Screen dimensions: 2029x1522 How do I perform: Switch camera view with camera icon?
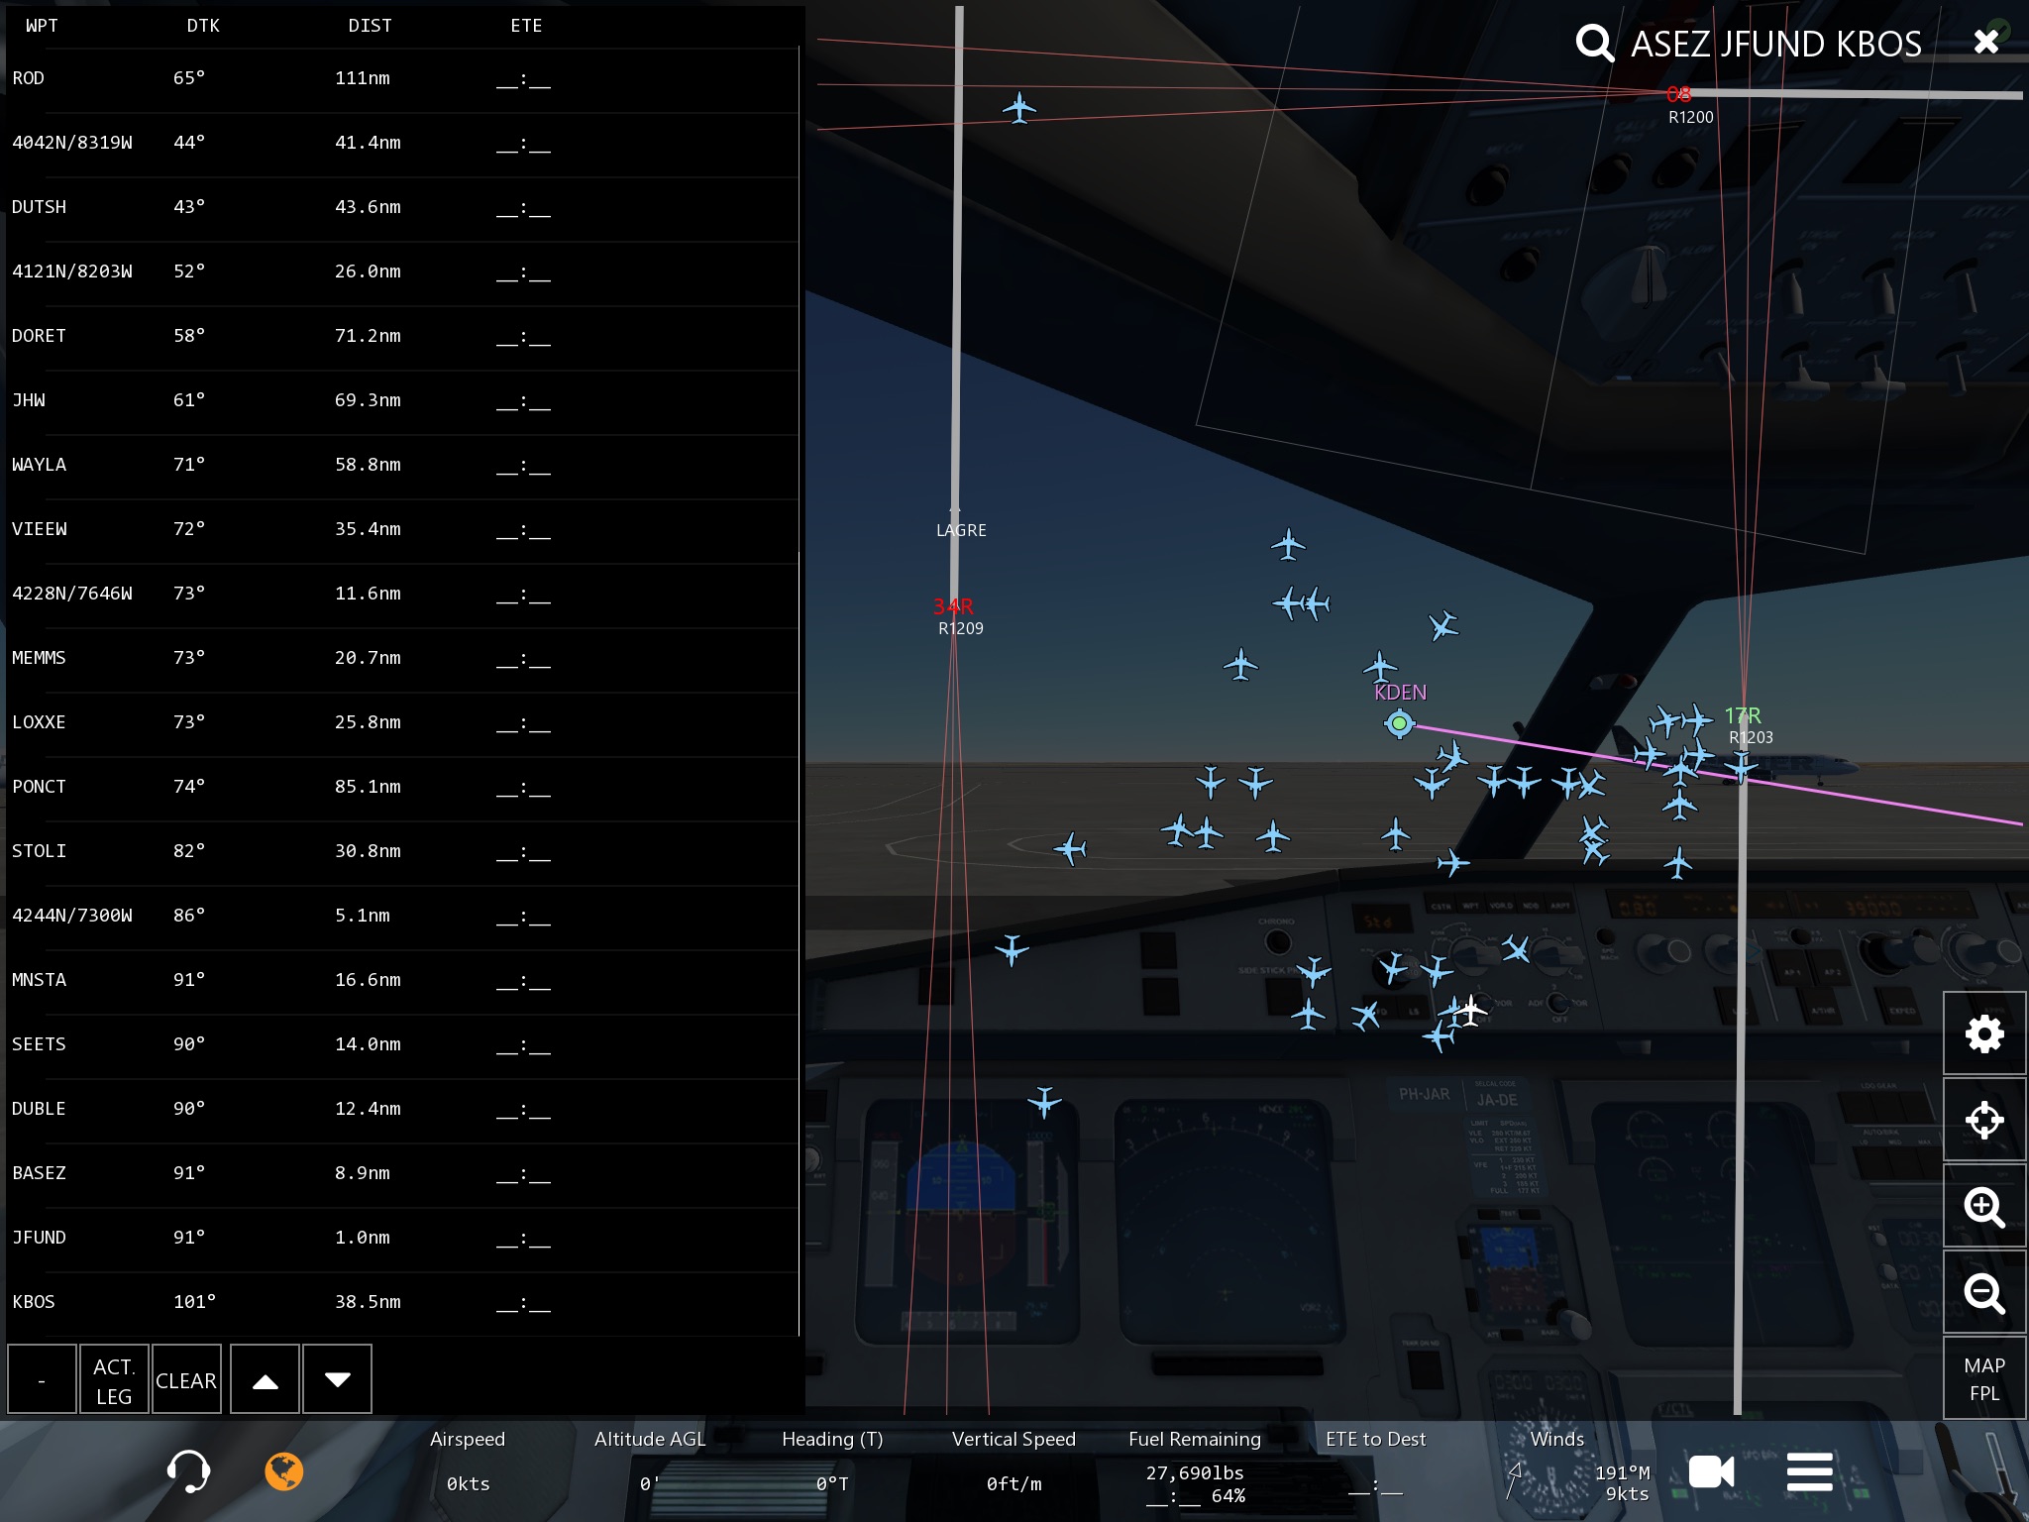(x=1711, y=1471)
